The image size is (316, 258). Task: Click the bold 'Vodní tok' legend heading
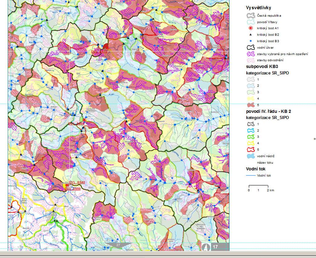click(x=256, y=169)
